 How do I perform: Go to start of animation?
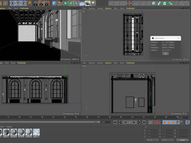click(115, 122)
